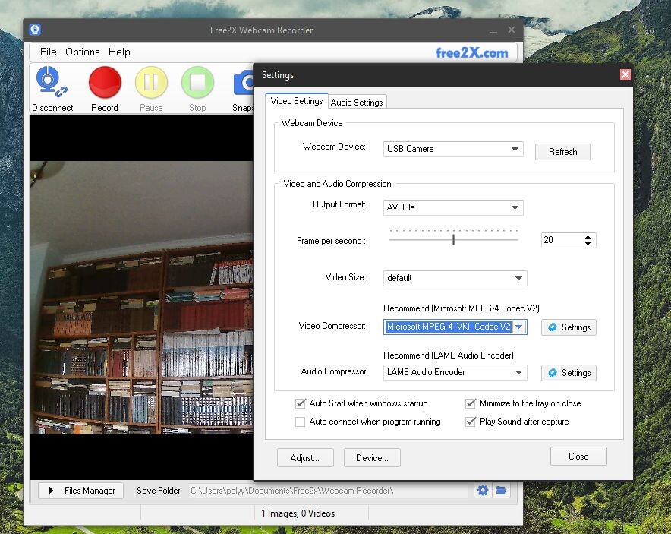Viewport: 671px width, 534px height.
Task: Click the Refresh button
Action: click(x=562, y=152)
